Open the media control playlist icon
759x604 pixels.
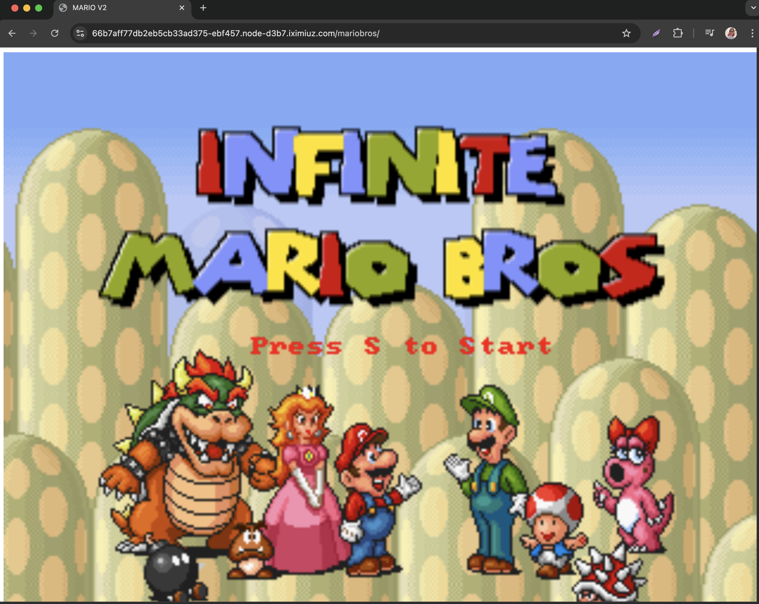pyautogui.click(x=709, y=33)
